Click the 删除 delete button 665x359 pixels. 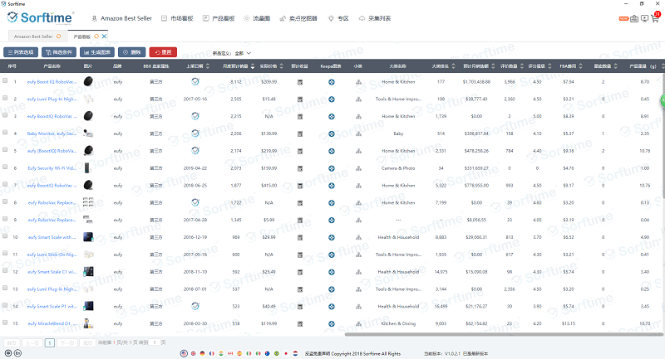click(x=132, y=52)
